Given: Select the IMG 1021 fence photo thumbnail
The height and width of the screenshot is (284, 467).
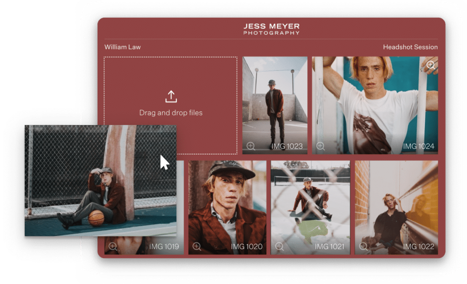Looking at the screenshot, I should pyautogui.click(x=310, y=207).
